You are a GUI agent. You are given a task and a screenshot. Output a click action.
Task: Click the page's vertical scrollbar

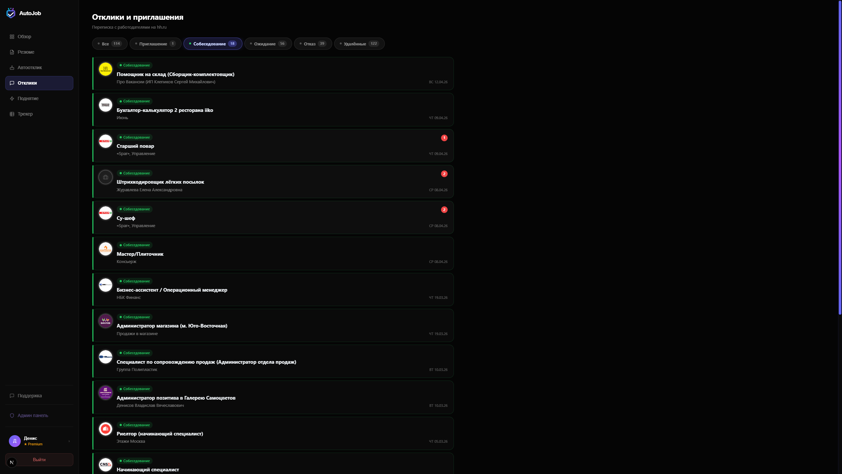840,158
